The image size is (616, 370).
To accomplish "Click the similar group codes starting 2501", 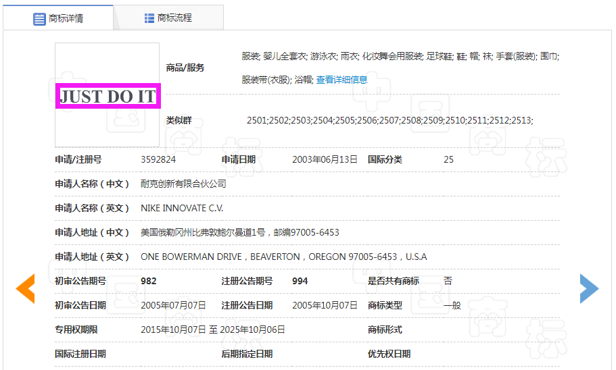I will 389,120.
